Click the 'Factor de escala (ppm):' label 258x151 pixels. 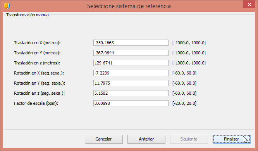click(x=36, y=103)
